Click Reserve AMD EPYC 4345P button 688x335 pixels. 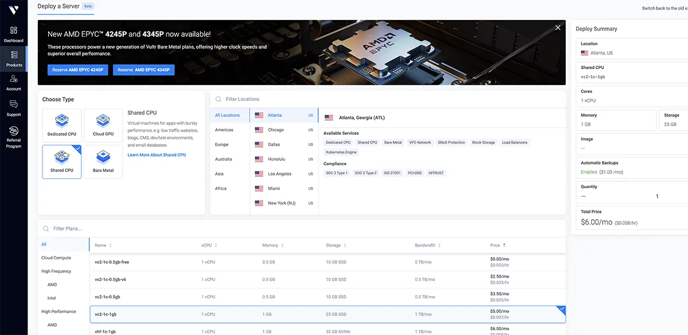pyautogui.click(x=144, y=69)
